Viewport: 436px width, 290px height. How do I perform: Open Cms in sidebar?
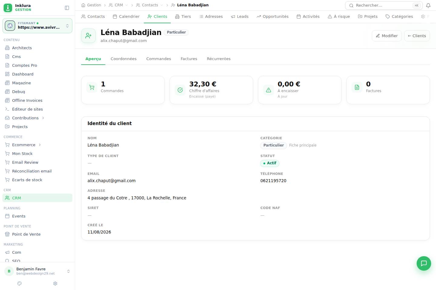(38, 56)
